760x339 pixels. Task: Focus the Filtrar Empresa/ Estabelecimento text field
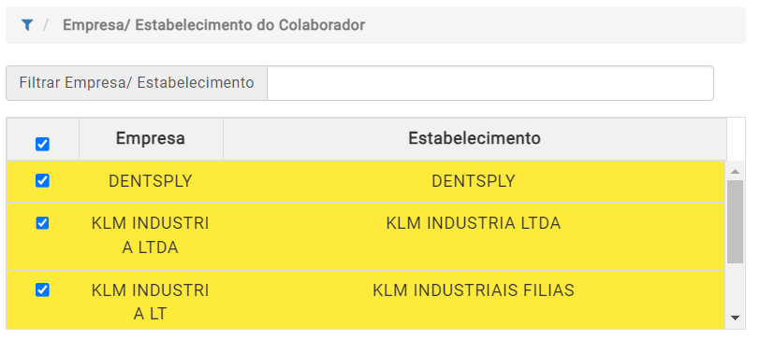490,83
